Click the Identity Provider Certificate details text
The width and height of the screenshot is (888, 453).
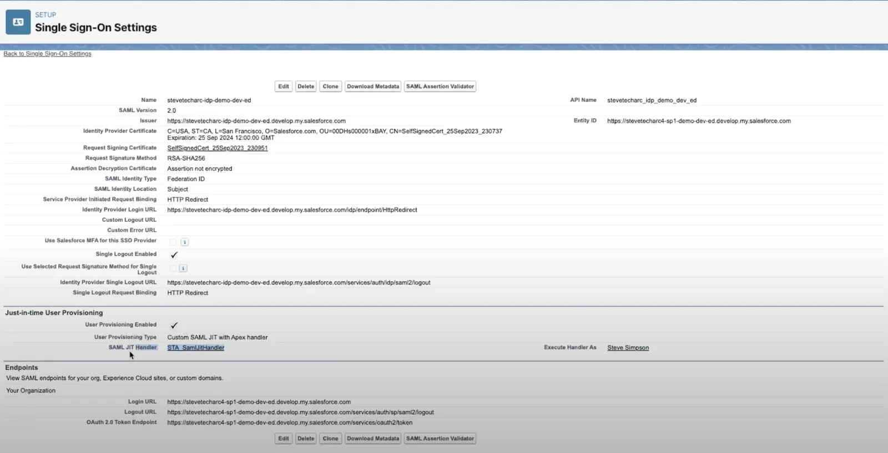(x=335, y=134)
